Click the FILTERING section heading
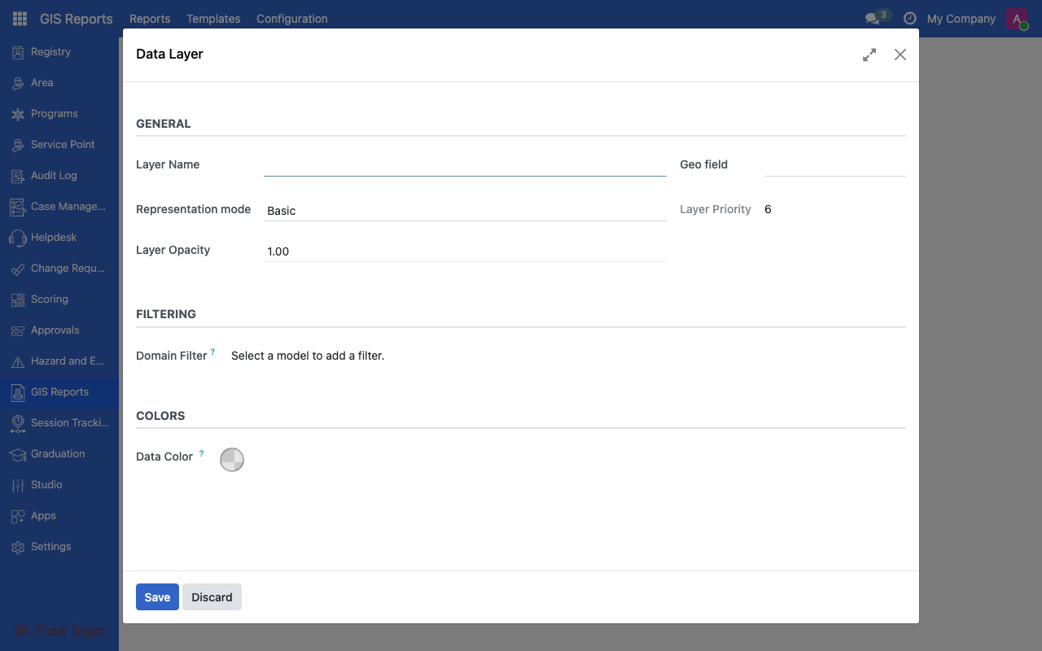Viewport: 1042px width, 651px height. pyautogui.click(x=166, y=314)
